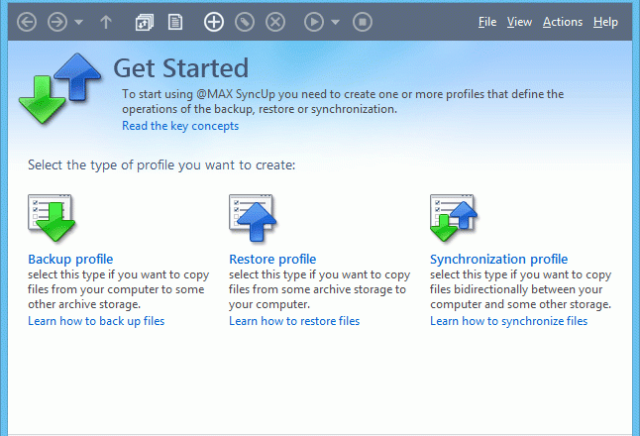Click the Delete profile X icon
Viewport: 640px width, 436px height.
(275, 22)
